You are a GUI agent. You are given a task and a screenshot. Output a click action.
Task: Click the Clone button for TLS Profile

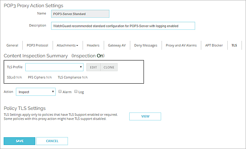pos(109,68)
